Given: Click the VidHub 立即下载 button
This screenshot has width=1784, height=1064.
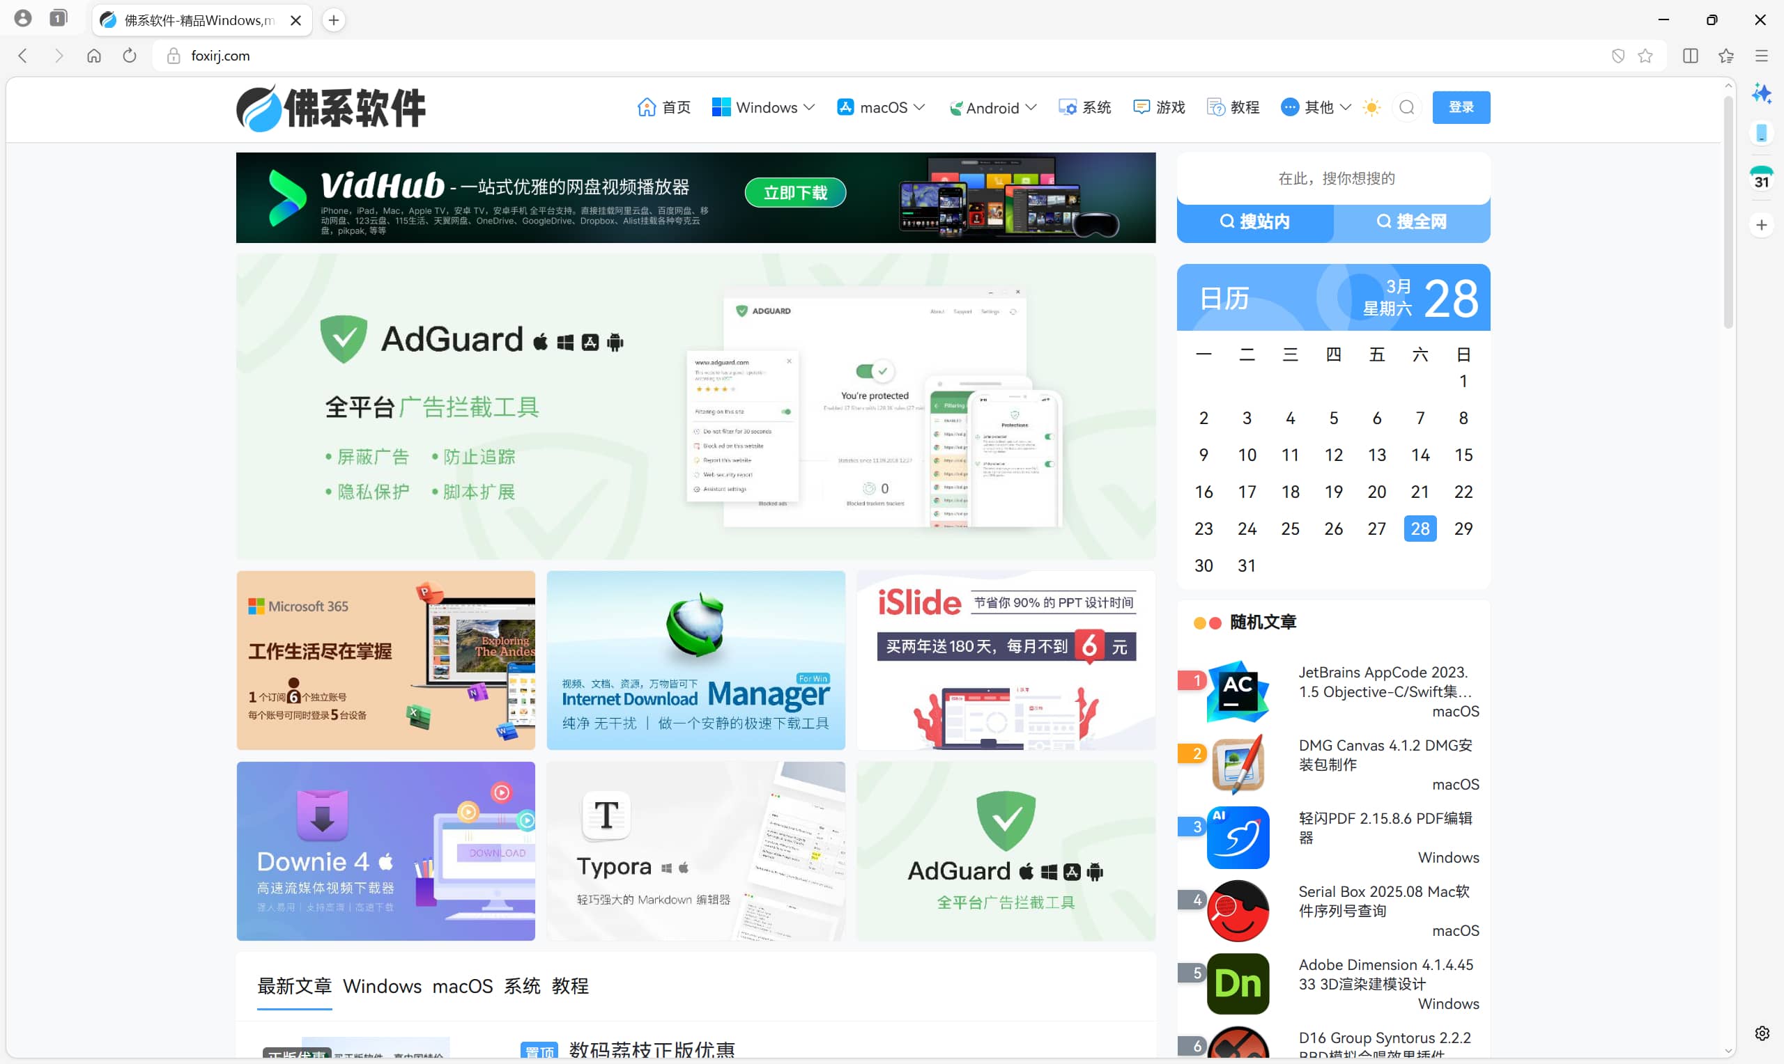Looking at the screenshot, I should (x=796, y=192).
